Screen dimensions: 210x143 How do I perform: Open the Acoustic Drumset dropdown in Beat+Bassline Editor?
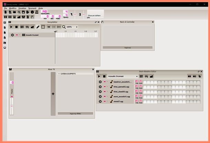tap(123, 76)
